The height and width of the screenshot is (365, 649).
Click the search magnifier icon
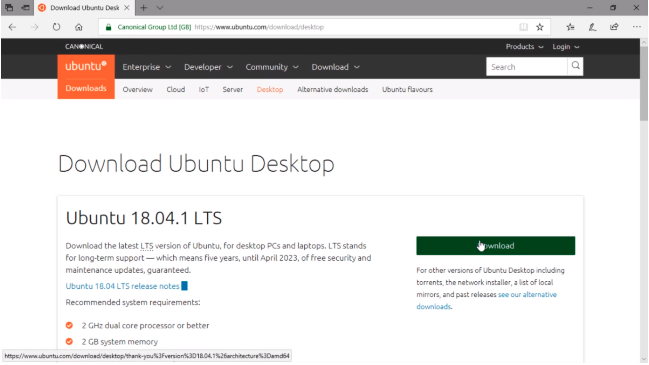pos(576,66)
